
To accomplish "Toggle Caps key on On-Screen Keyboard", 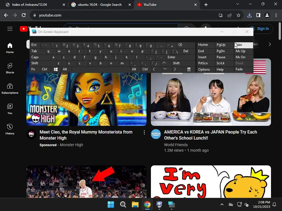I will [x=40, y=57].
